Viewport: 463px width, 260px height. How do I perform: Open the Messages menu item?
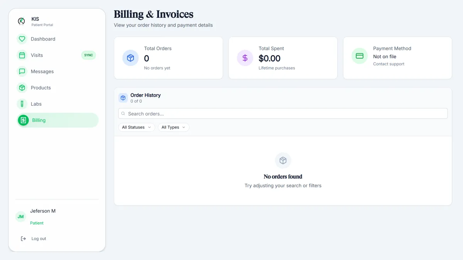point(42,71)
